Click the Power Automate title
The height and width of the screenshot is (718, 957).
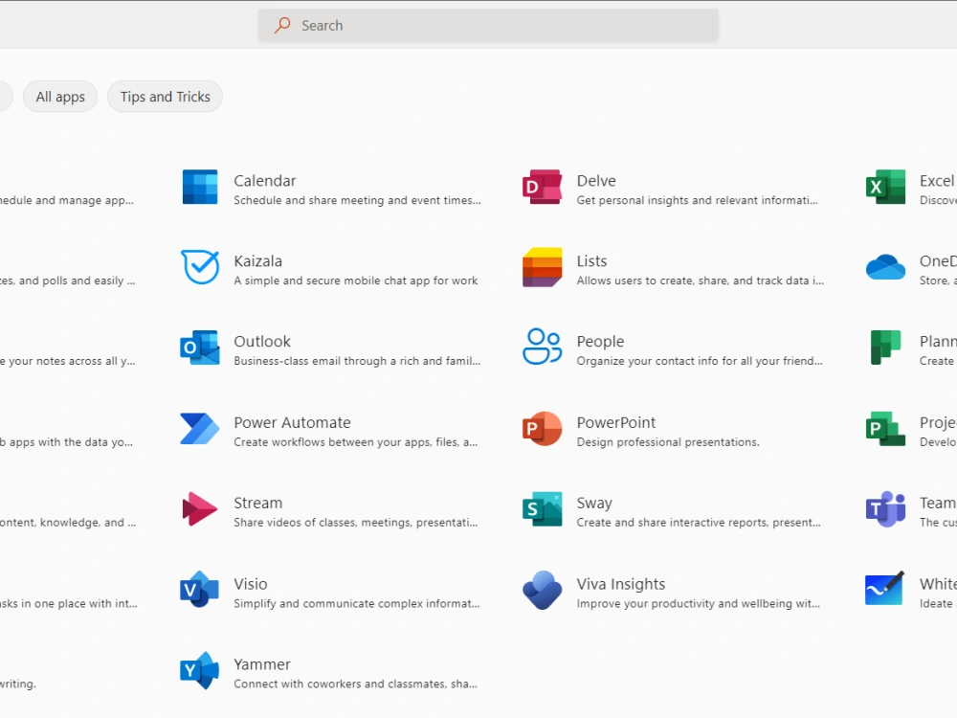[292, 422]
